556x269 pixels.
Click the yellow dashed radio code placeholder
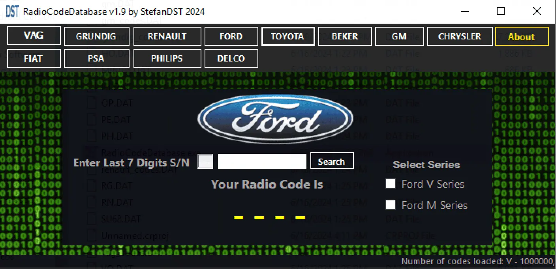[269, 218]
